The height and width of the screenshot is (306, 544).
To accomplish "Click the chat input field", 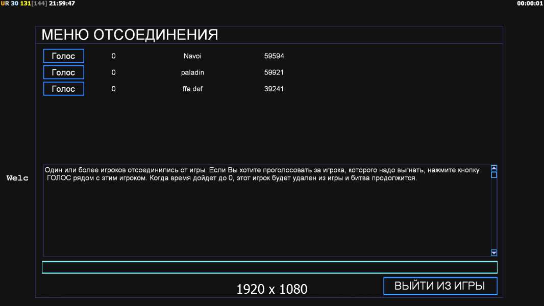I will click(x=269, y=267).
